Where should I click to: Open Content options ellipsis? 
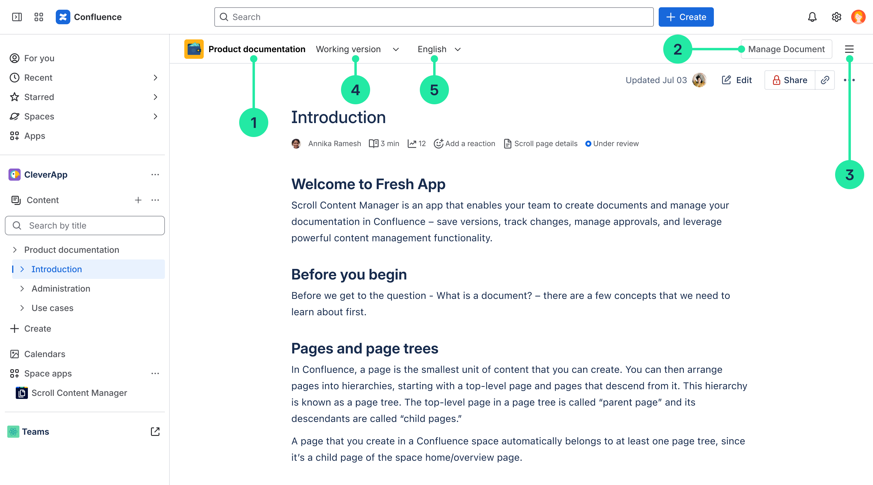pyautogui.click(x=155, y=200)
